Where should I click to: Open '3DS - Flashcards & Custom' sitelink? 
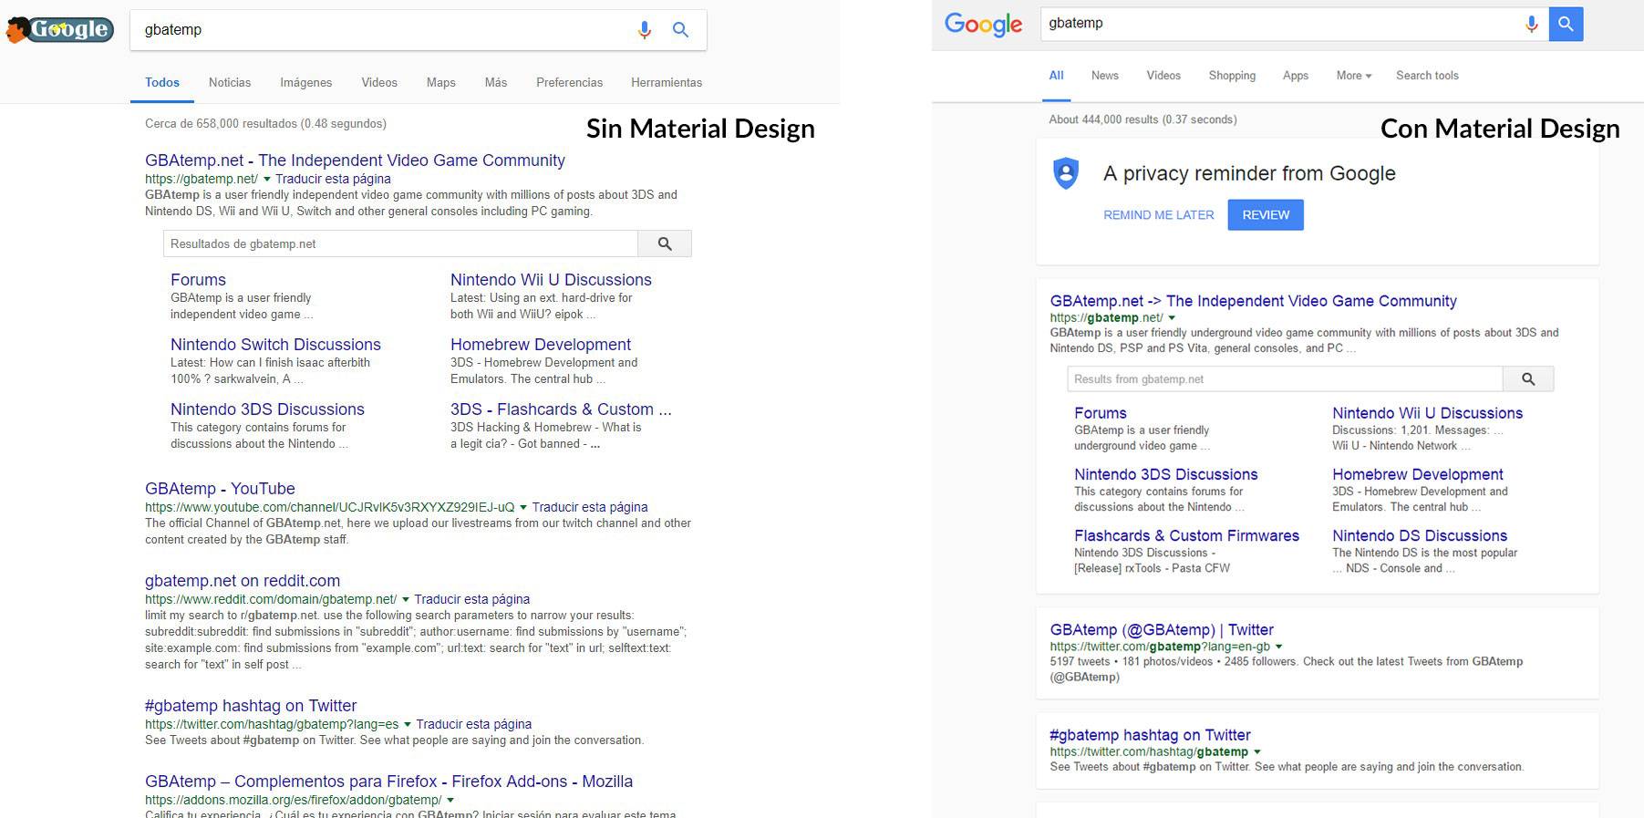(x=561, y=409)
